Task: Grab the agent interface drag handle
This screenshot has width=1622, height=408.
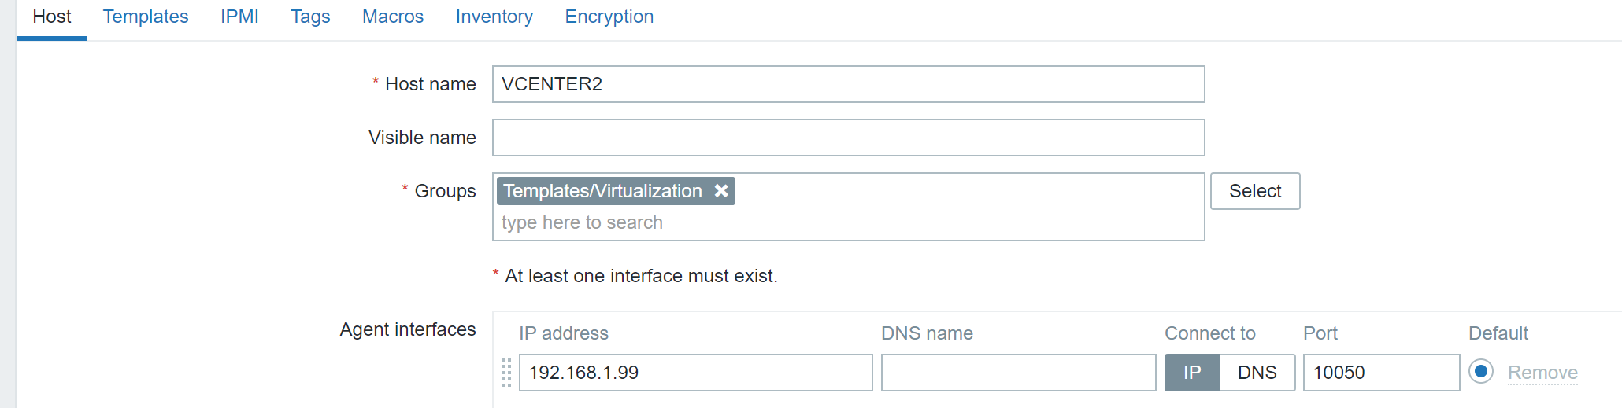Action: pos(506,373)
